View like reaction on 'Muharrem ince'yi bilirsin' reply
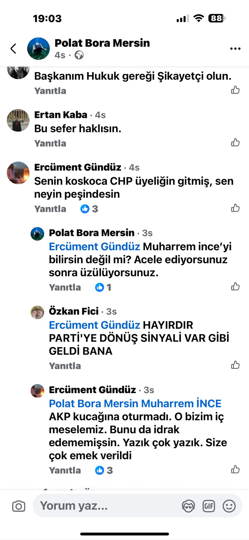Image resolution: width=249 pixels, height=540 pixels. pyautogui.click(x=103, y=287)
